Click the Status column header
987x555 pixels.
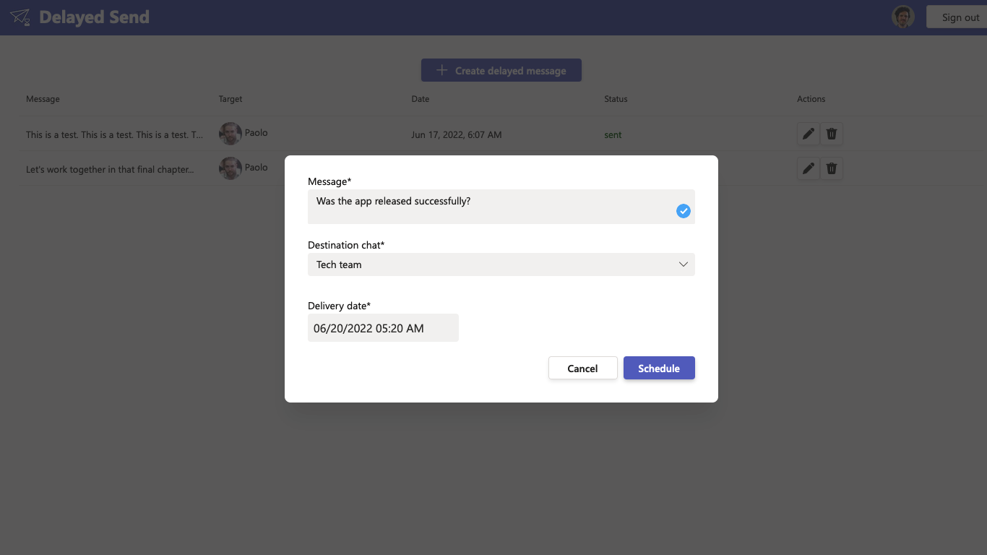tap(616, 99)
